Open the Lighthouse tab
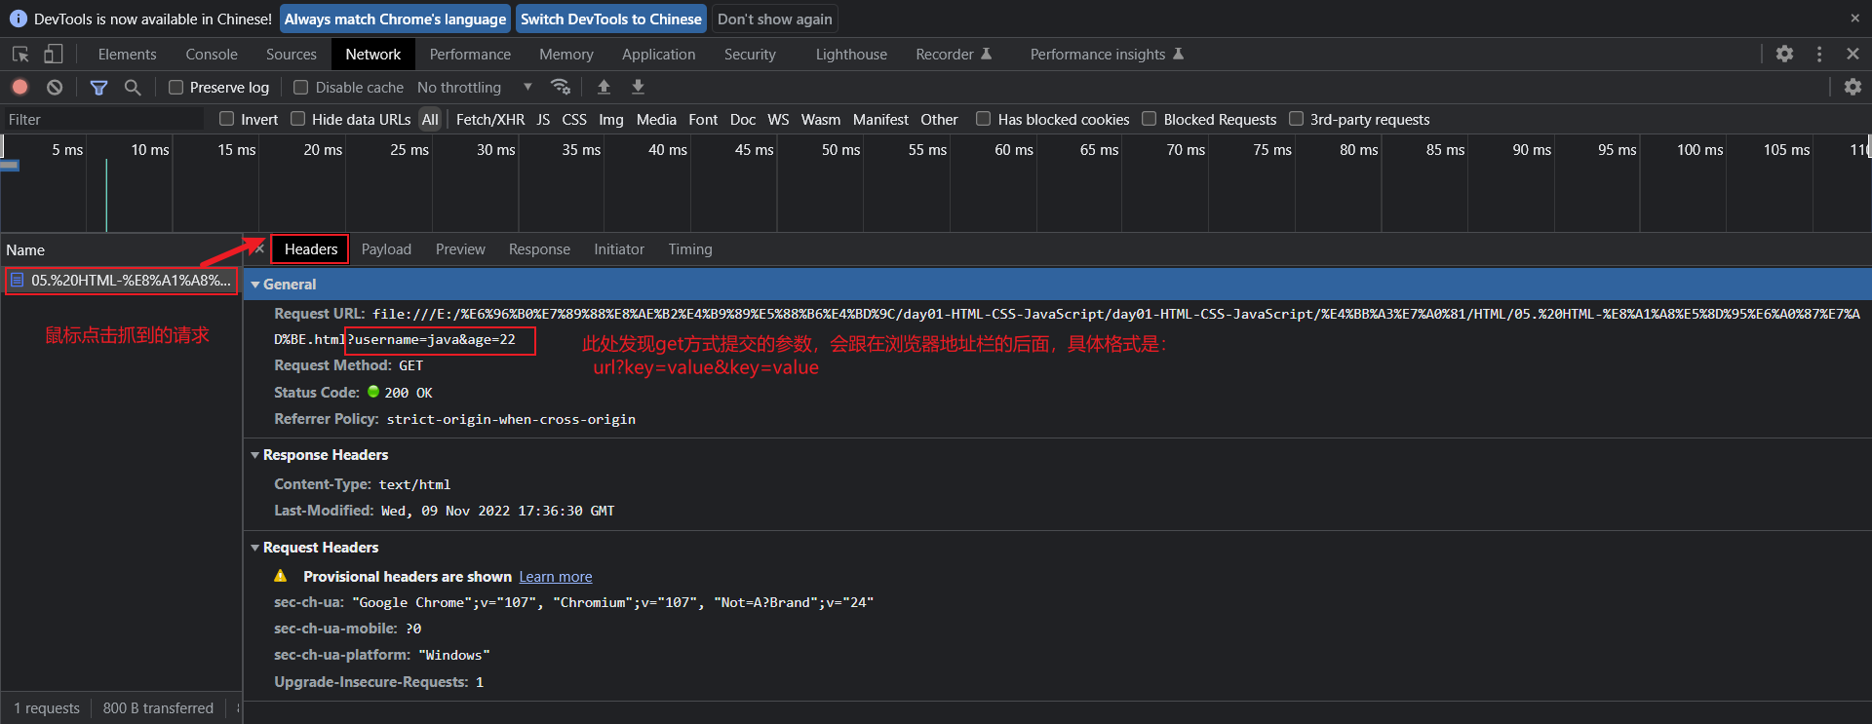 [851, 55]
